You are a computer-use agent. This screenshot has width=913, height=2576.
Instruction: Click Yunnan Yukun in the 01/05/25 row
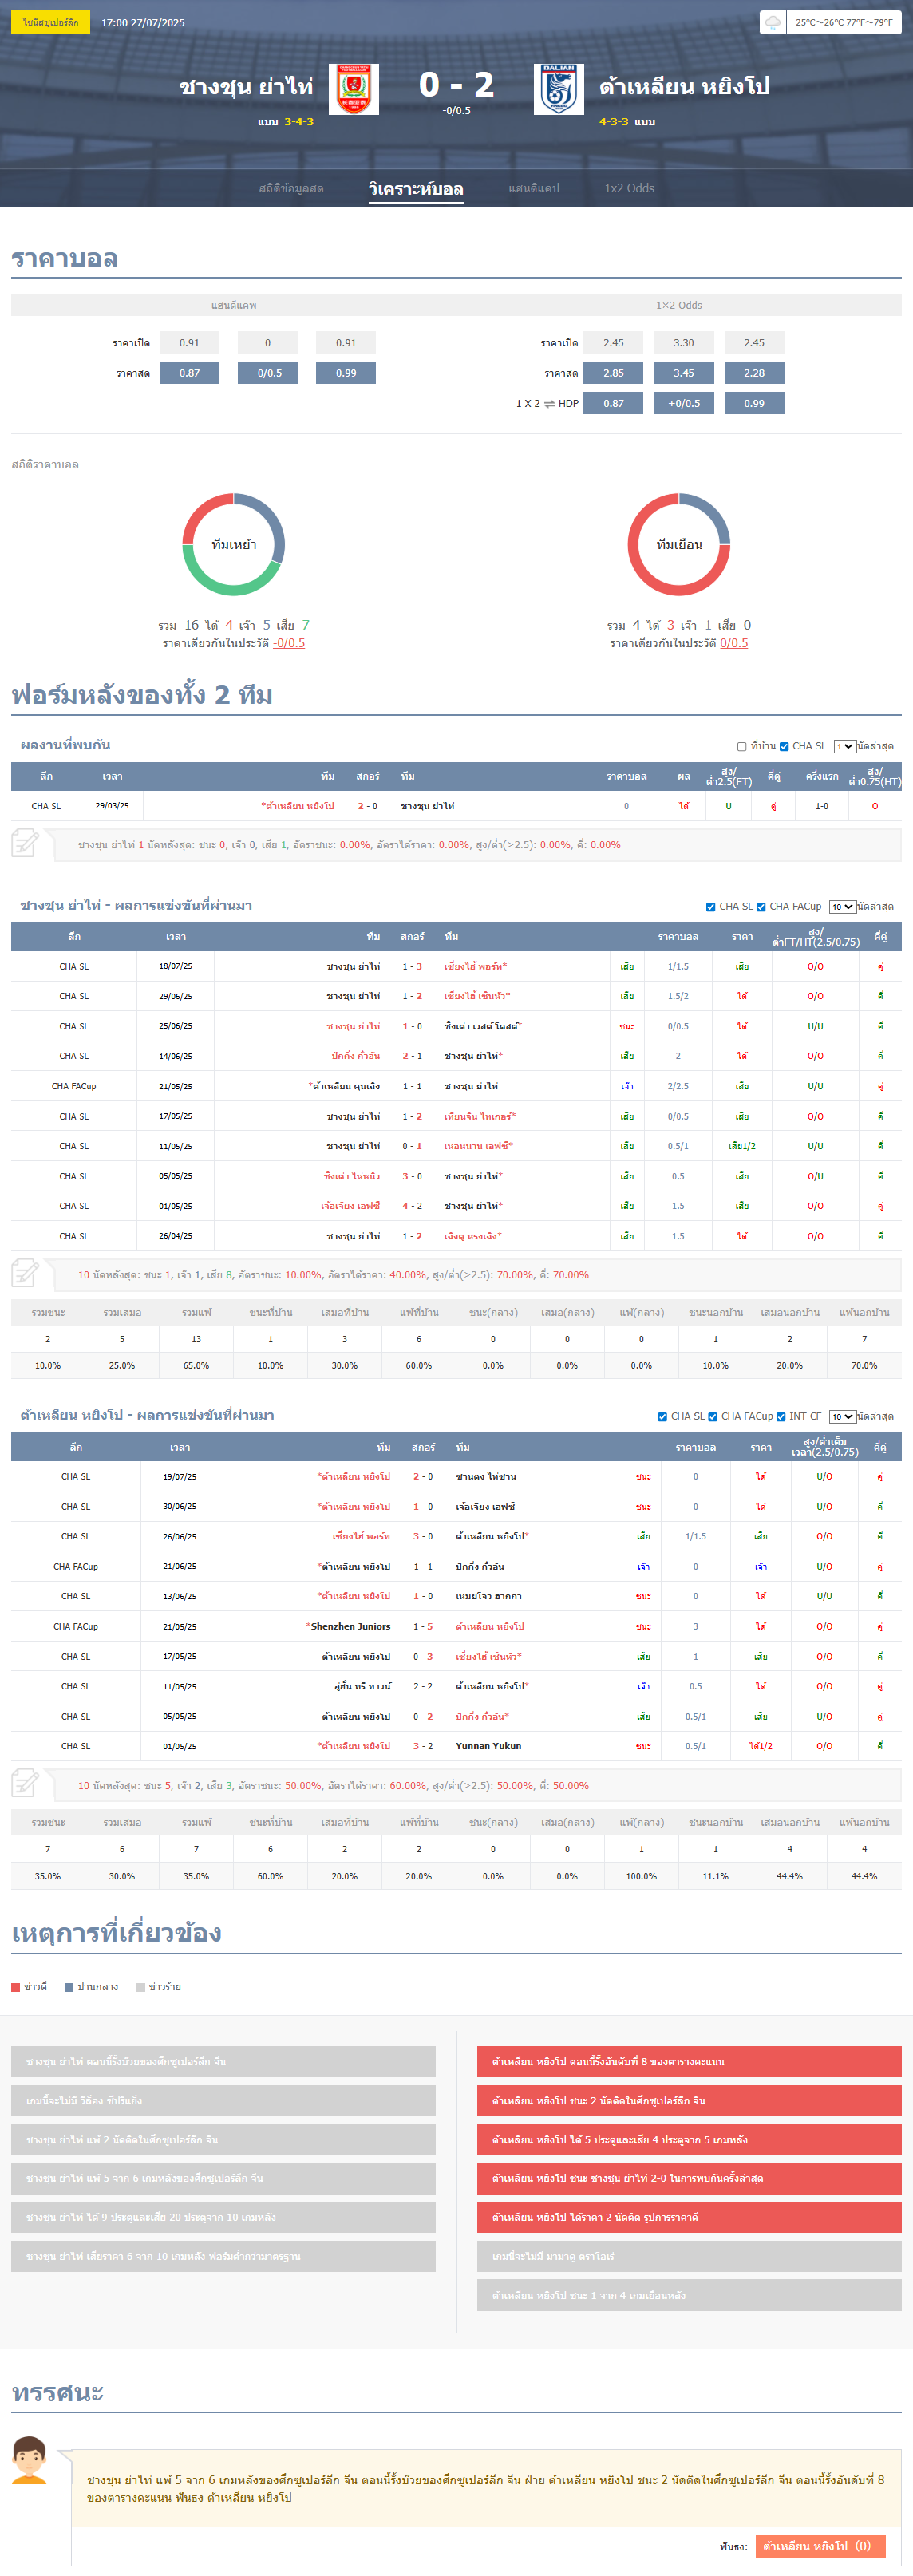pos(488,1746)
